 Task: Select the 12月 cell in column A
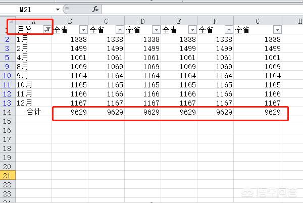coord(33,103)
